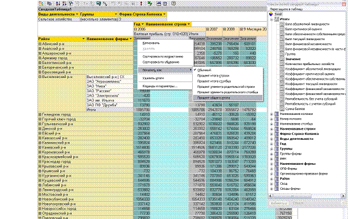Image resolution: width=348 pixels, height=219 pixels.
Task: Click the Svod cube icon in field list
Action: [x=271, y=14]
